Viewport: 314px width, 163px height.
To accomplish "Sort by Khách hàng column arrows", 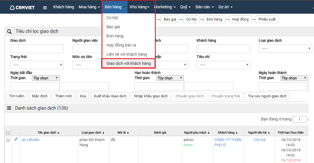I will point(236,133).
